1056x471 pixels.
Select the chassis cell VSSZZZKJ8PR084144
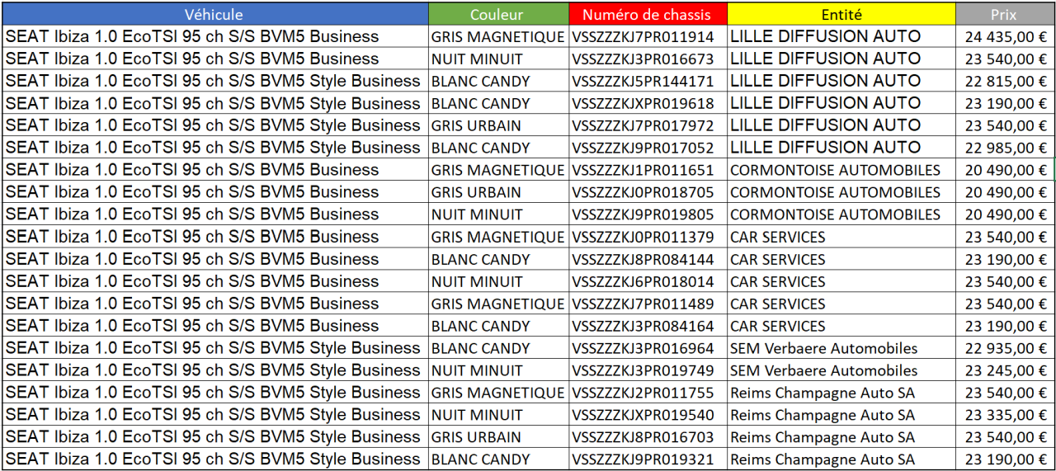click(x=648, y=260)
